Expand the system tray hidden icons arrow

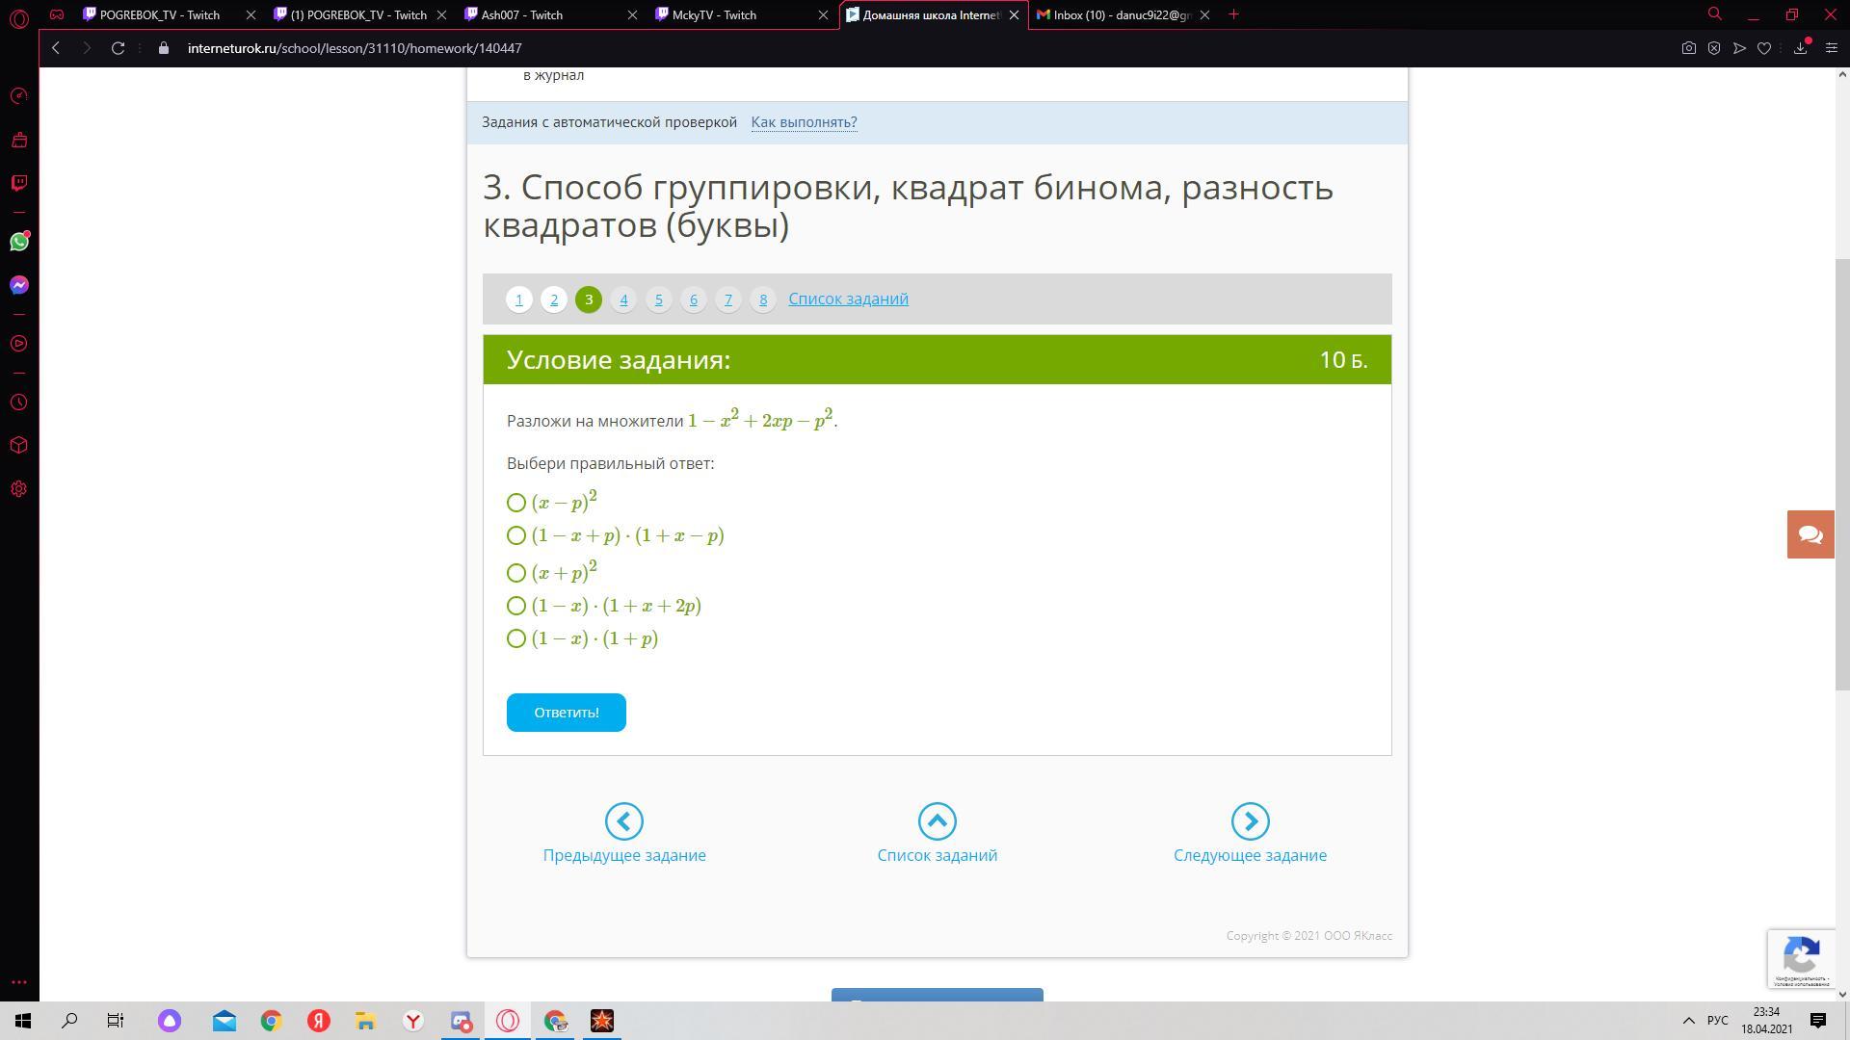[1688, 1021]
